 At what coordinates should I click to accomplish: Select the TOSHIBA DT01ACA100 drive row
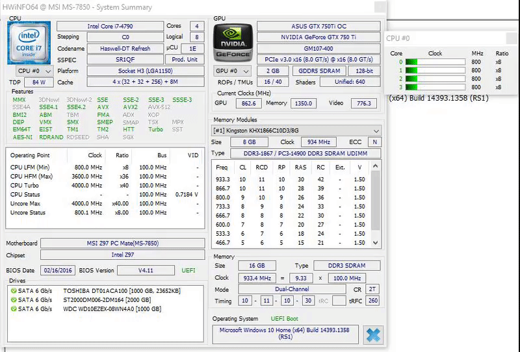pos(105,291)
